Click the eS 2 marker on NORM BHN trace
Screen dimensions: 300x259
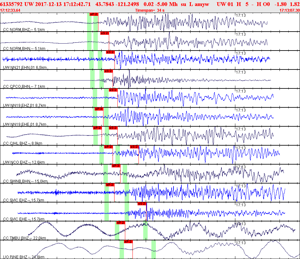click(x=104, y=33)
